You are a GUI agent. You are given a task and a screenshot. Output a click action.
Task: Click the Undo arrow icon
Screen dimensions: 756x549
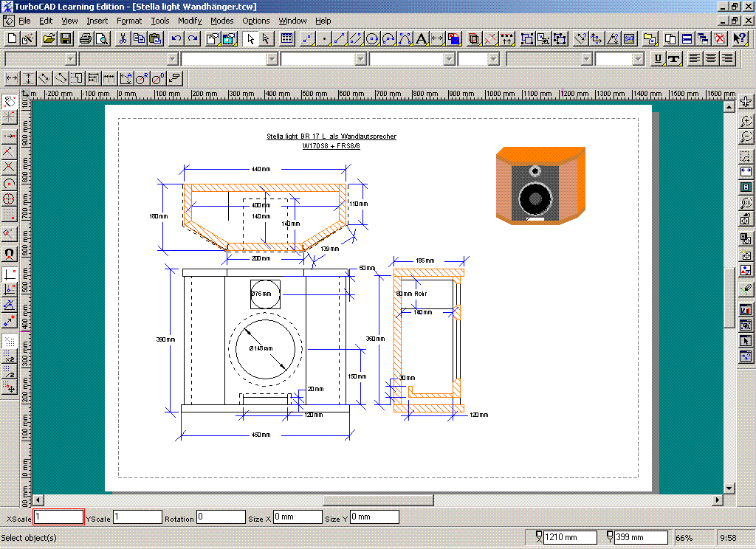[x=176, y=38]
